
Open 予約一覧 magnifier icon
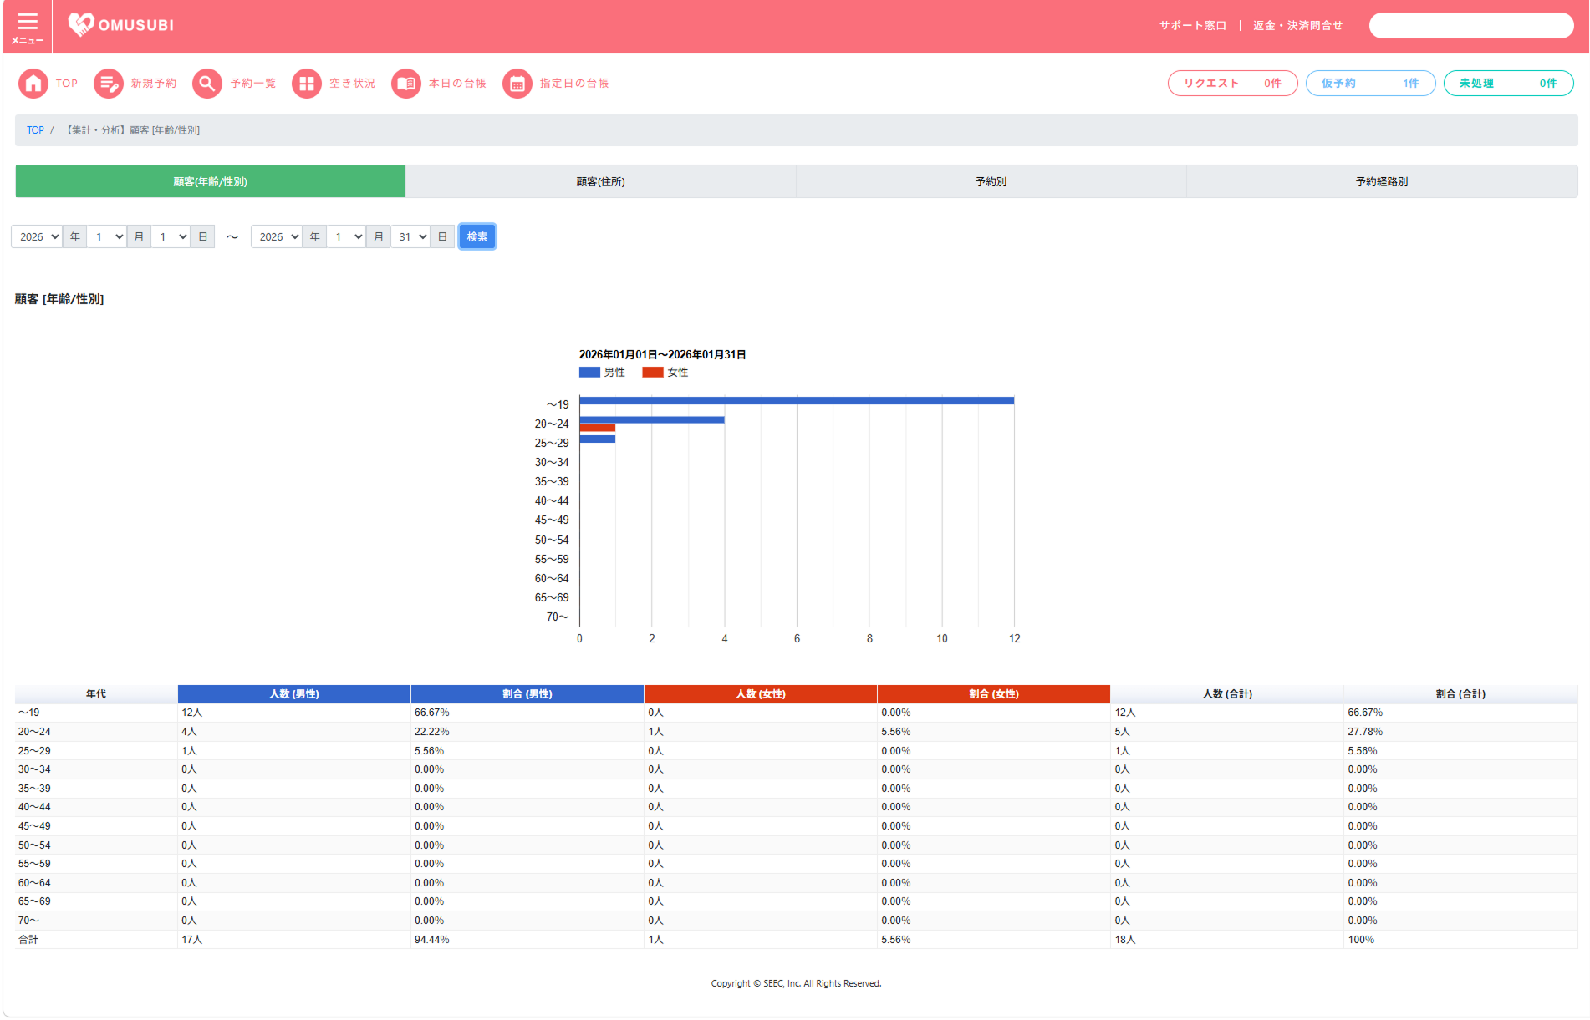pyautogui.click(x=207, y=84)
